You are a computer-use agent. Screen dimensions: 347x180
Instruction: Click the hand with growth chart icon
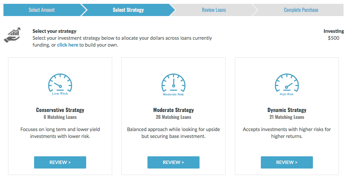click(x=12, y=35)
